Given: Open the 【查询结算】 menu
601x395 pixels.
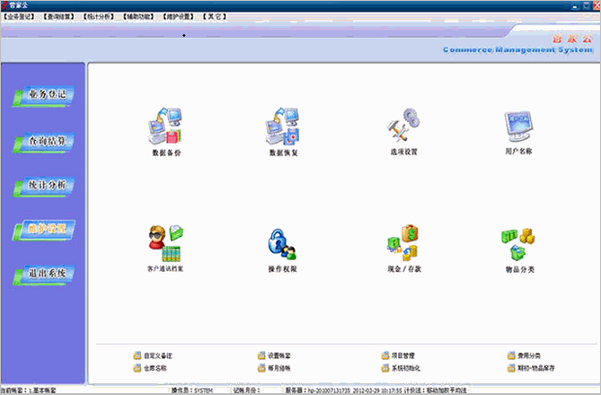Looking at the screenshot, I should pyautogui.click(x=58, y=16).
